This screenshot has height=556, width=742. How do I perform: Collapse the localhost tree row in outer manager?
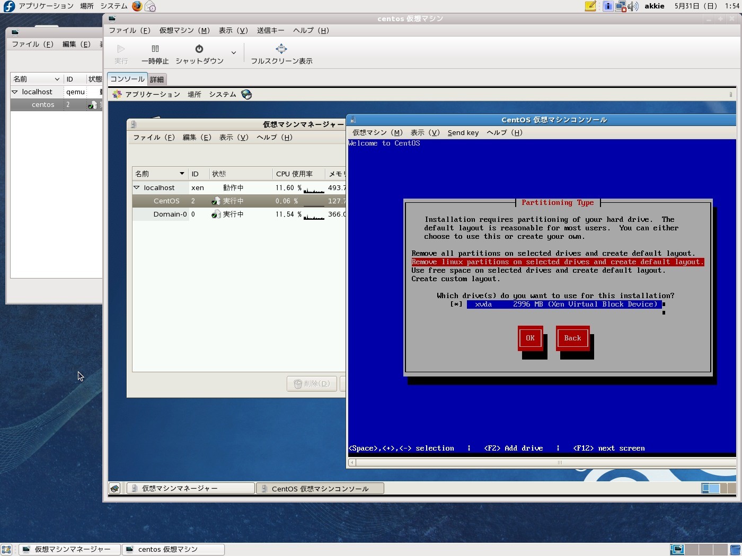point(15,92)
